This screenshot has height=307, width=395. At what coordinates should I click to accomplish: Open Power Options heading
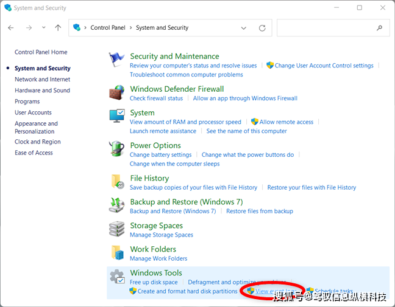point(155,145)
